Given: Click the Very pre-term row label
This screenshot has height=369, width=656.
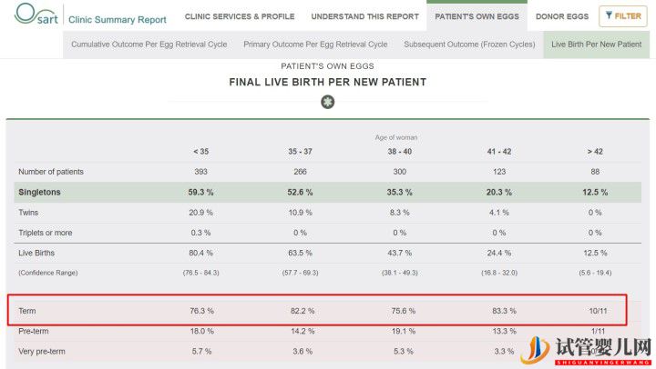Looking at the screenshot, I should coord(42,351).
